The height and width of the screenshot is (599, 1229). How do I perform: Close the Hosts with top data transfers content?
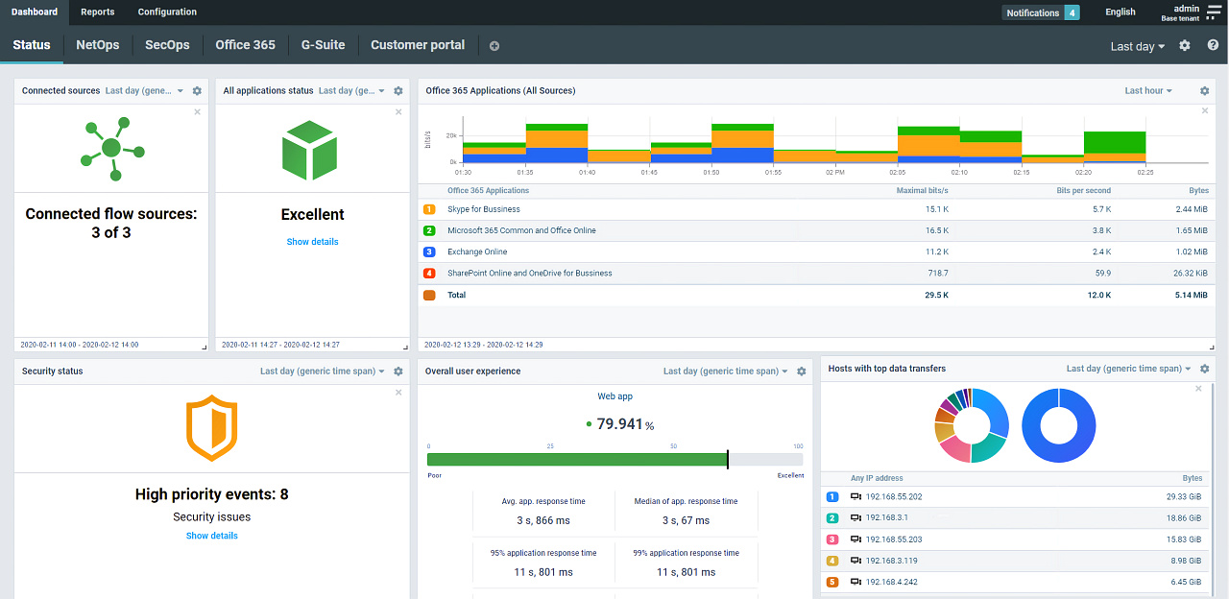(x=1198, y=389)
